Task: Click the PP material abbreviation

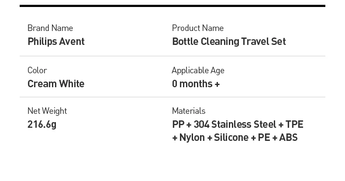Action: click(178, 124)
